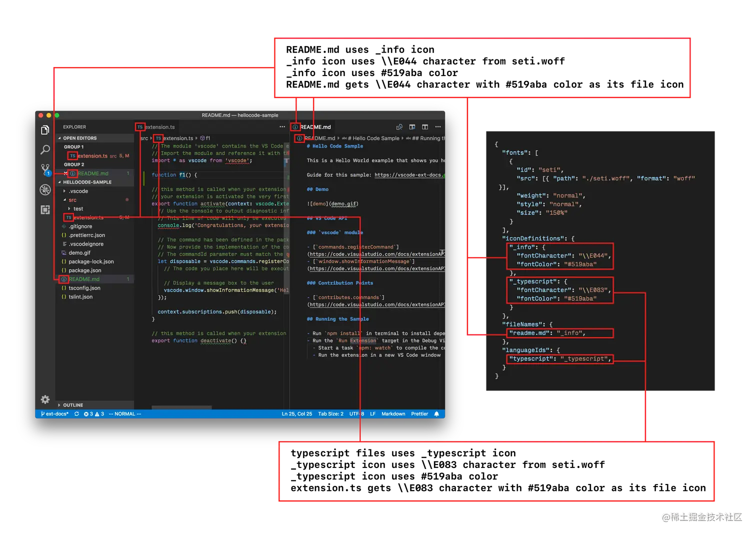Click Ln 25, Col 25 in the status bar
Image resolution: width=756 pixels, height=536 pixels.
click(x=297, y=414)
